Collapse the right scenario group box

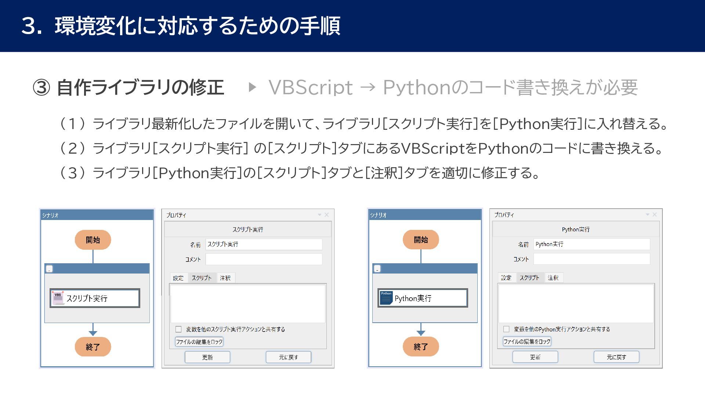[x=377, y=269]
